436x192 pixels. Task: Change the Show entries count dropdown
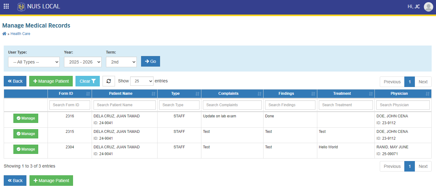142,81
